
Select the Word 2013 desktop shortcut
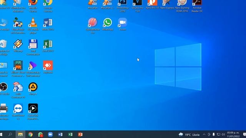pos(48,24)
